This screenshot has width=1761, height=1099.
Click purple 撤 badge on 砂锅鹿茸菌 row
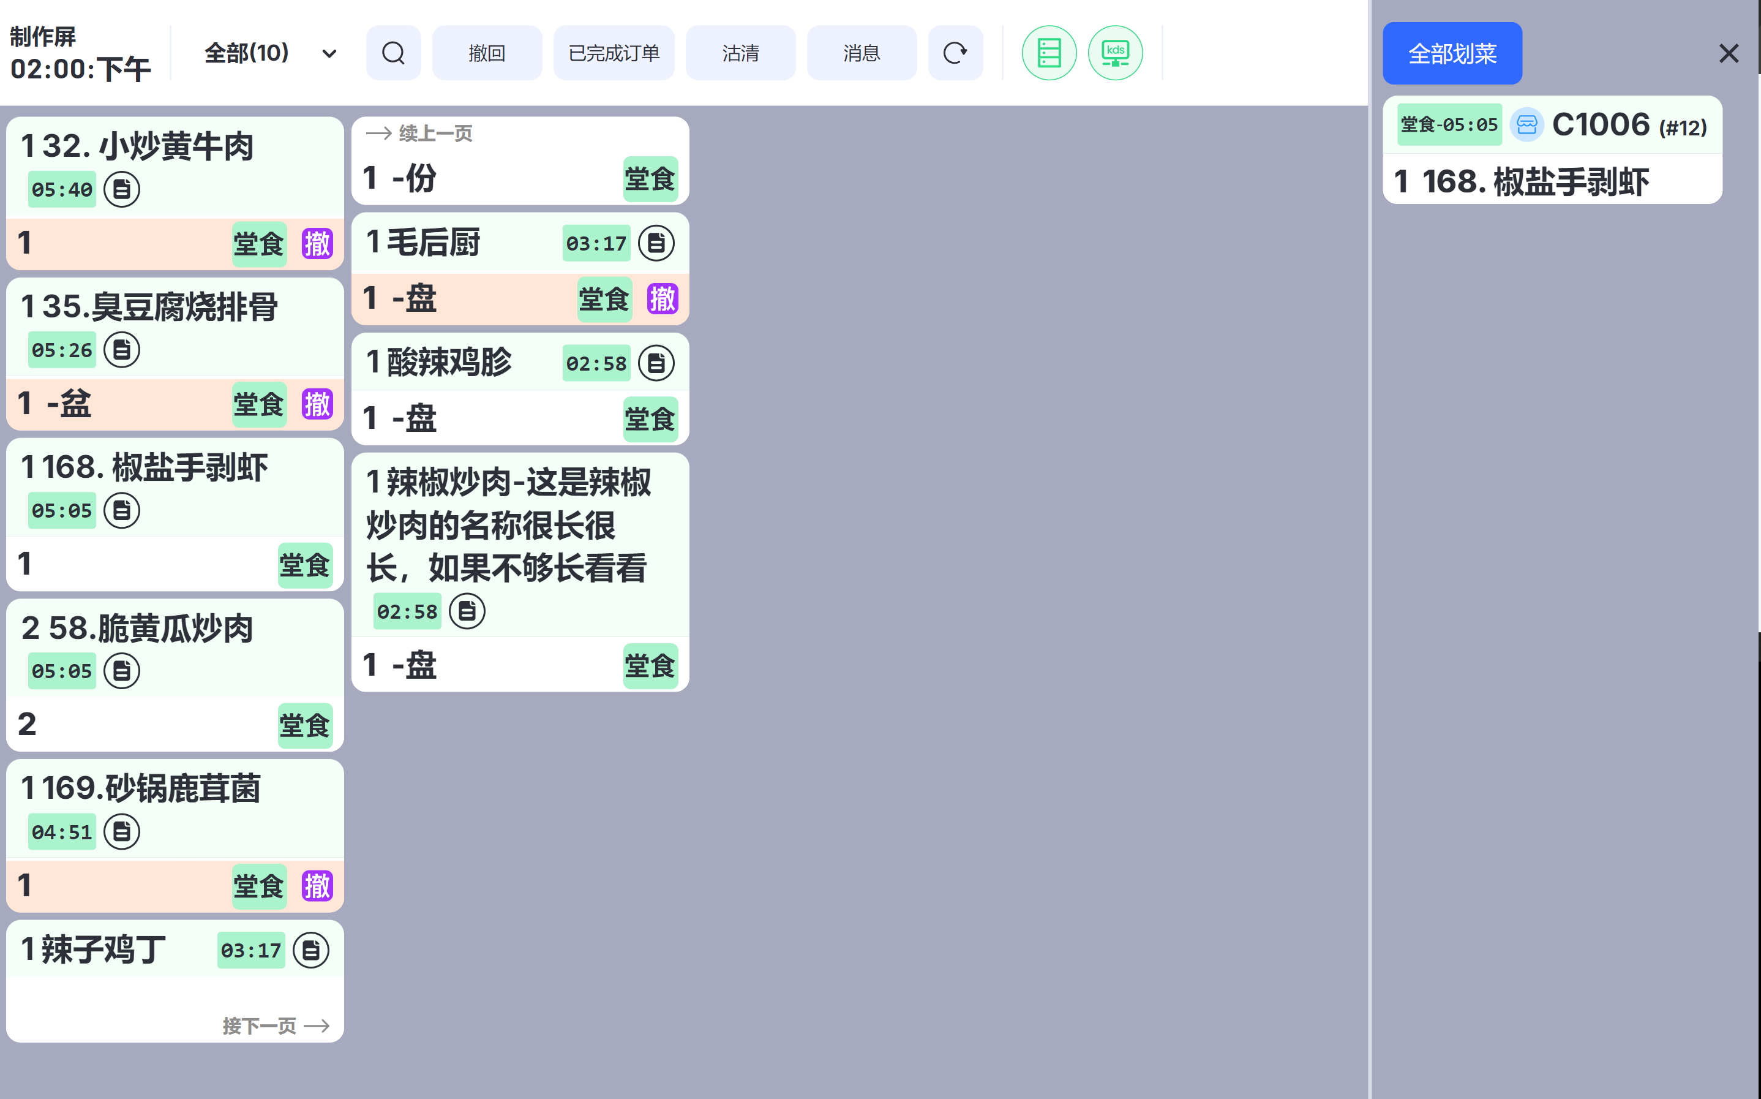317,886
